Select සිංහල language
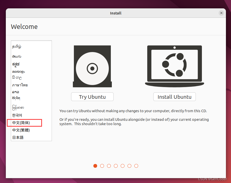The image size is (231, 183). point(17,78)
